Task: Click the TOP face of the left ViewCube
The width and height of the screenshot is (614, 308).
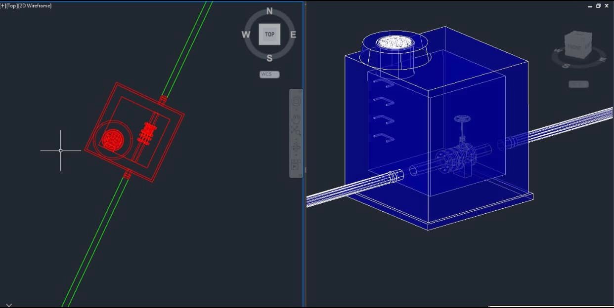Action: tap(269, 35)
